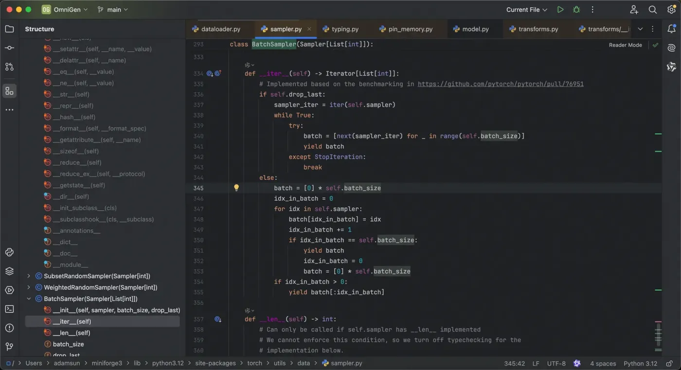The width and height of the screenshot is (681, 370).
Task: Open the Pull Requests tool window
Action: coord(9,67)
